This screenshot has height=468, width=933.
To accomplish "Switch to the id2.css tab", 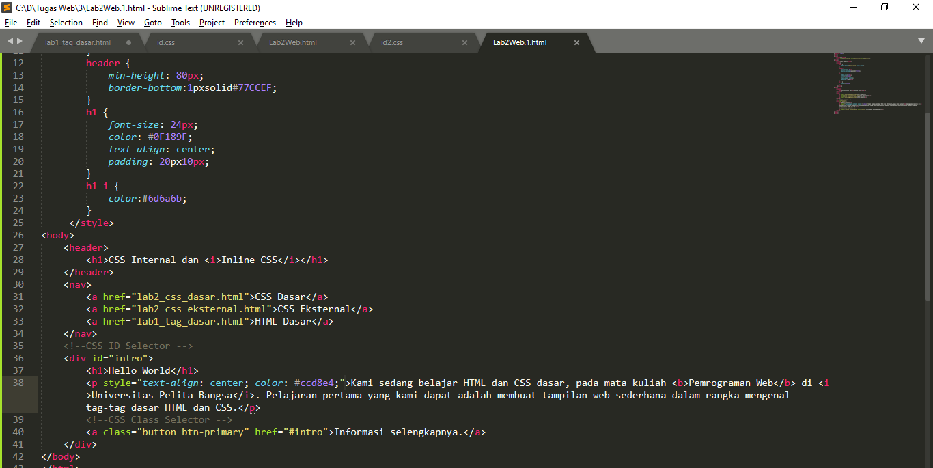I will 392,42.
